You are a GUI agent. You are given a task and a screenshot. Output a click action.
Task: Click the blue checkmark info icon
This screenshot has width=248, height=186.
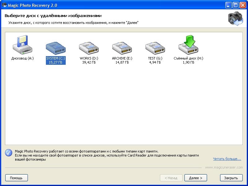9,153
